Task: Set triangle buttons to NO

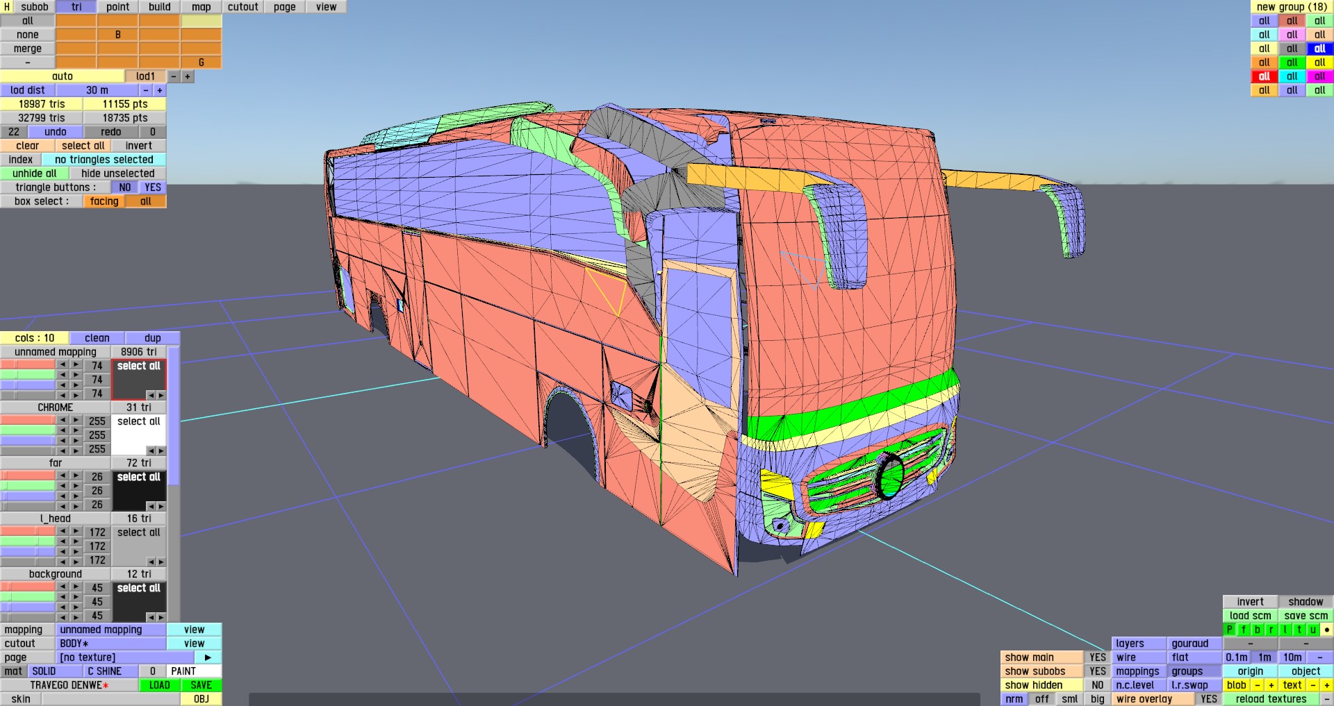Action: (x=125, y=187)
